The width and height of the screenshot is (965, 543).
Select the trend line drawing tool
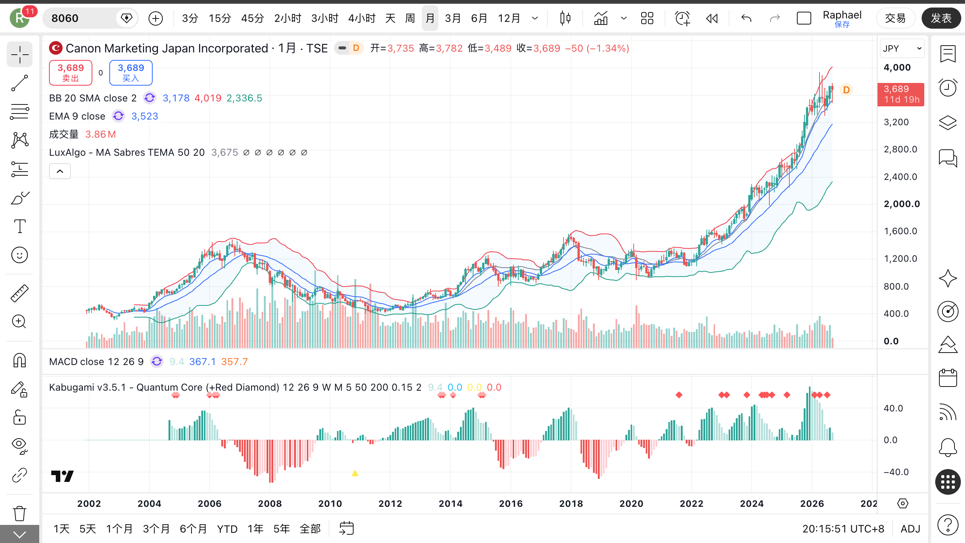click(20, 83)
